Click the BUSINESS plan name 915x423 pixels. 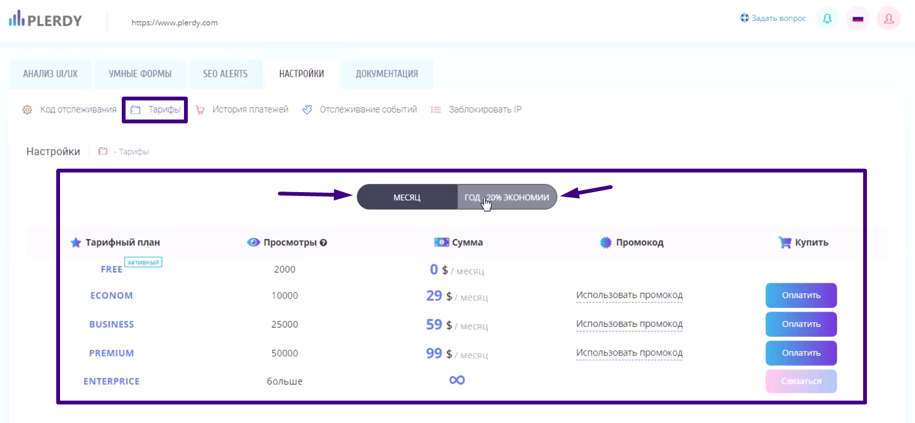pyautogui.click(x=111, y=324)
